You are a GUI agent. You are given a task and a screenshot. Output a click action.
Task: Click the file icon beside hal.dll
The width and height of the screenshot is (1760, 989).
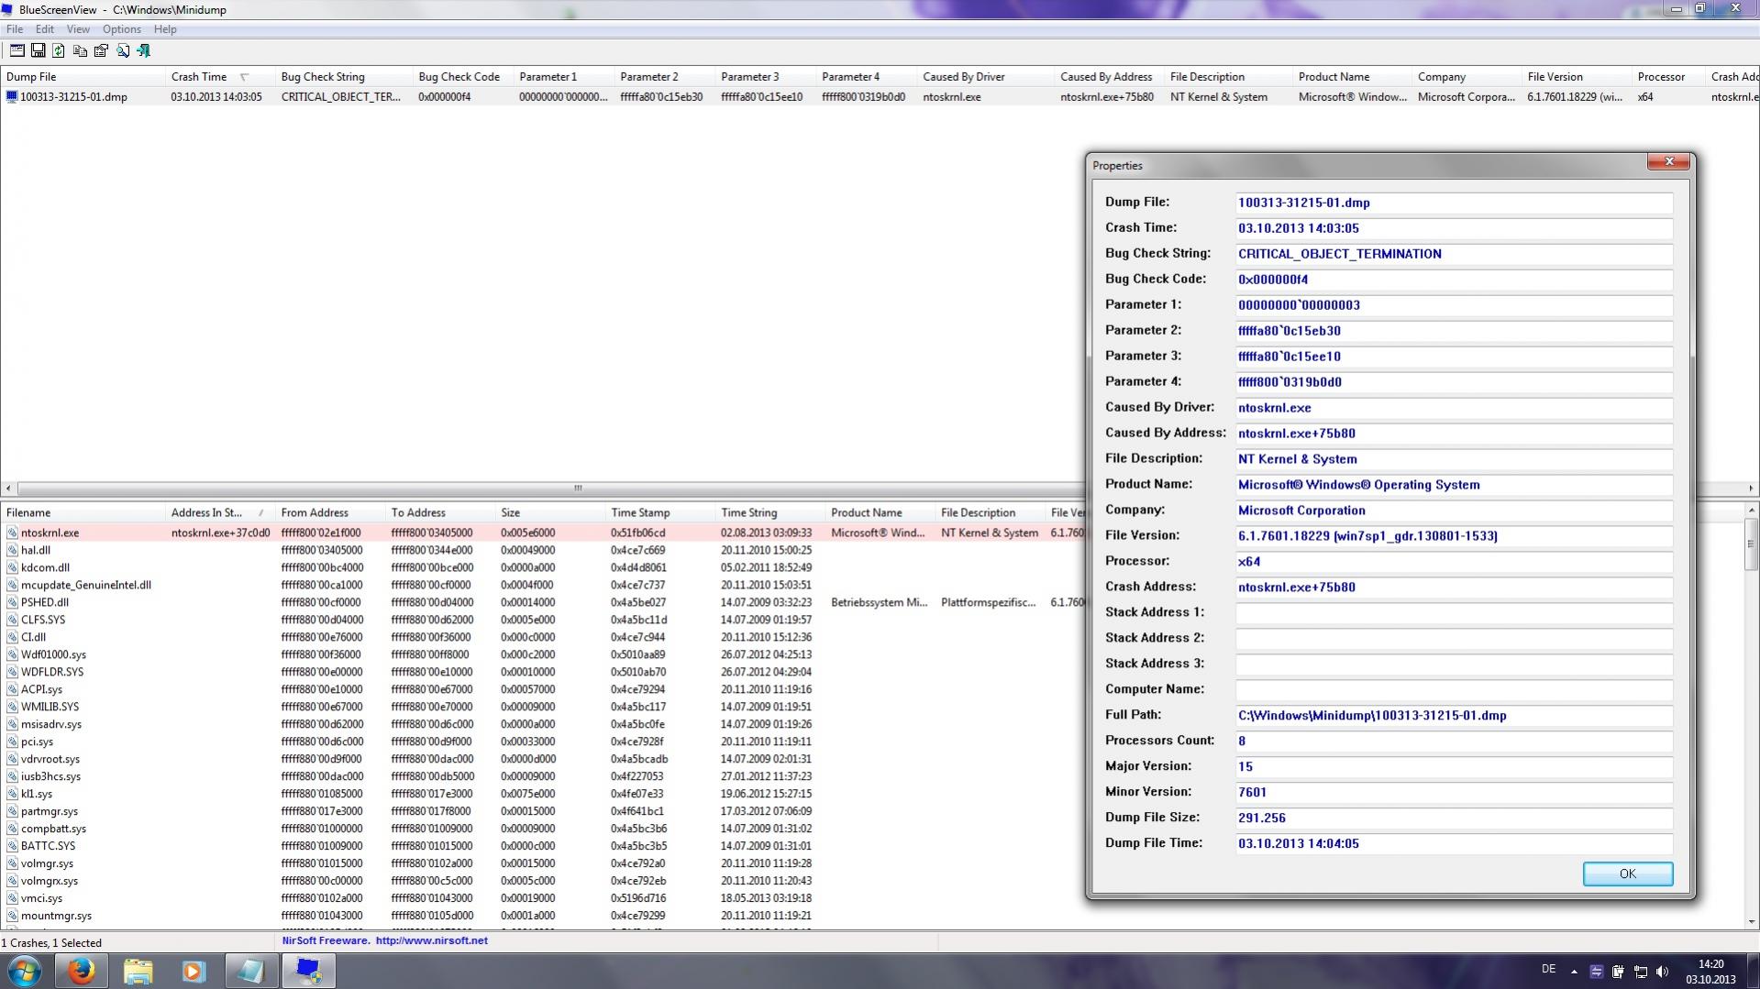(12, 550)
